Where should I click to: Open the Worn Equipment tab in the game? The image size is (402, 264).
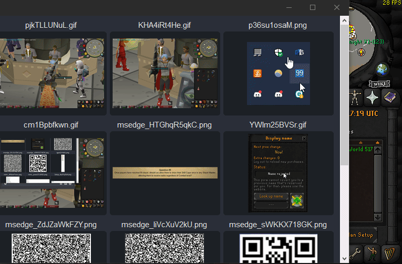[355, 97]
